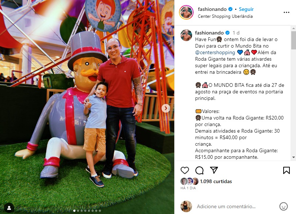Open the @centershopping mention link
The width and height of the screenshot is (296, 214).
coord(215,52)
